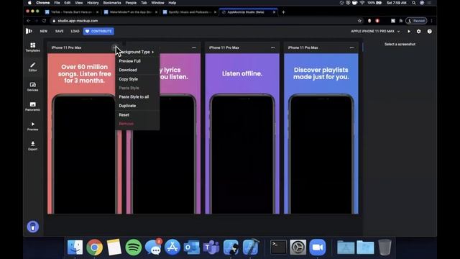Open the Editor pencil tool
The height and width of the screenshot is (259, 460).
point(32,67)
